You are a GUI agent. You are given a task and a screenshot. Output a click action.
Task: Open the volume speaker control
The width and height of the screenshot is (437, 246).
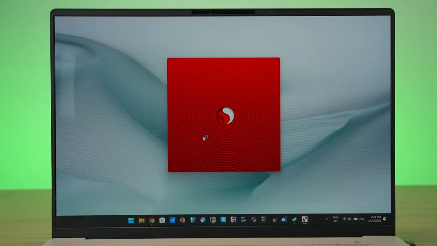coord(350,219)
